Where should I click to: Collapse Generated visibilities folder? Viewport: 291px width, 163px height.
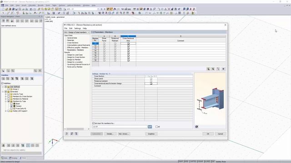[x=3, y=91]
